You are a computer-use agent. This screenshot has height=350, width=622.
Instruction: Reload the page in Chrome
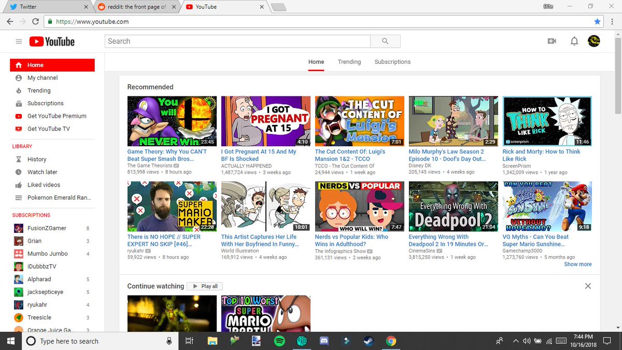point(35,22)
